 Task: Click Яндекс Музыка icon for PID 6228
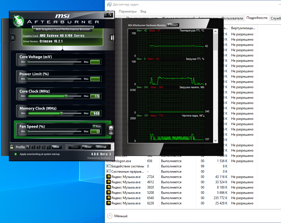(x=109, y=203)
